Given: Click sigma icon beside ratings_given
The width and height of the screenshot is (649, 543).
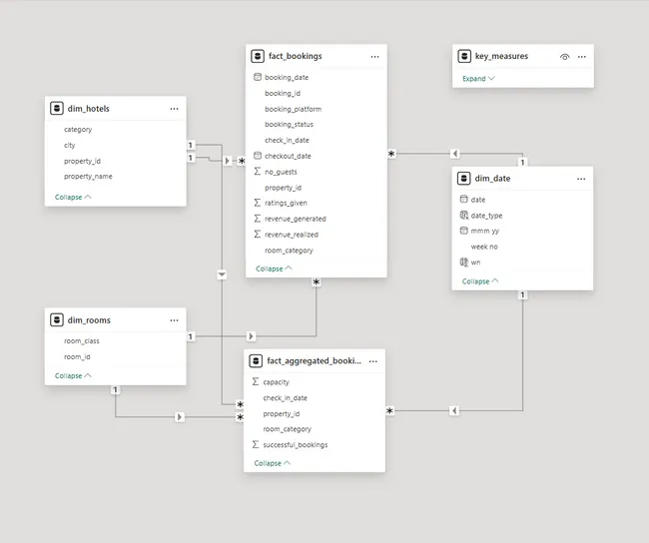Looking at the screenshot, I should point(258,203).
